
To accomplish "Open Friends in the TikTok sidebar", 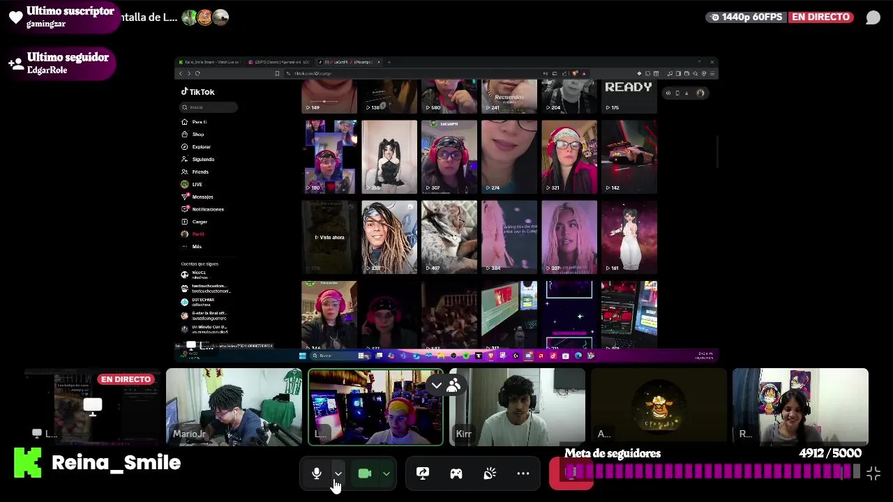I will coord(200,172).
